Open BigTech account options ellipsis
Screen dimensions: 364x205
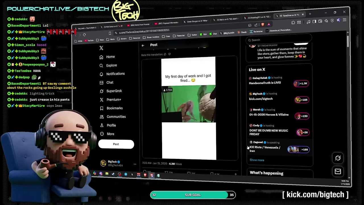click(x=135, y=164)
